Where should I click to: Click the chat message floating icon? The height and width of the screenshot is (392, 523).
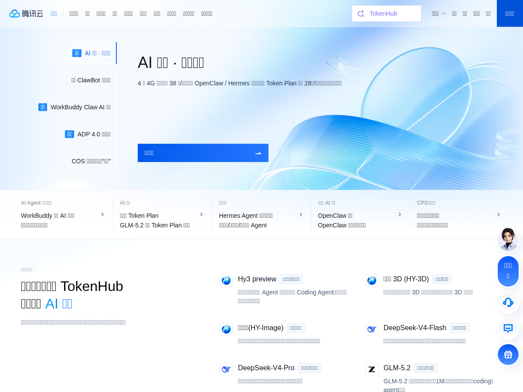click(508, 328)
